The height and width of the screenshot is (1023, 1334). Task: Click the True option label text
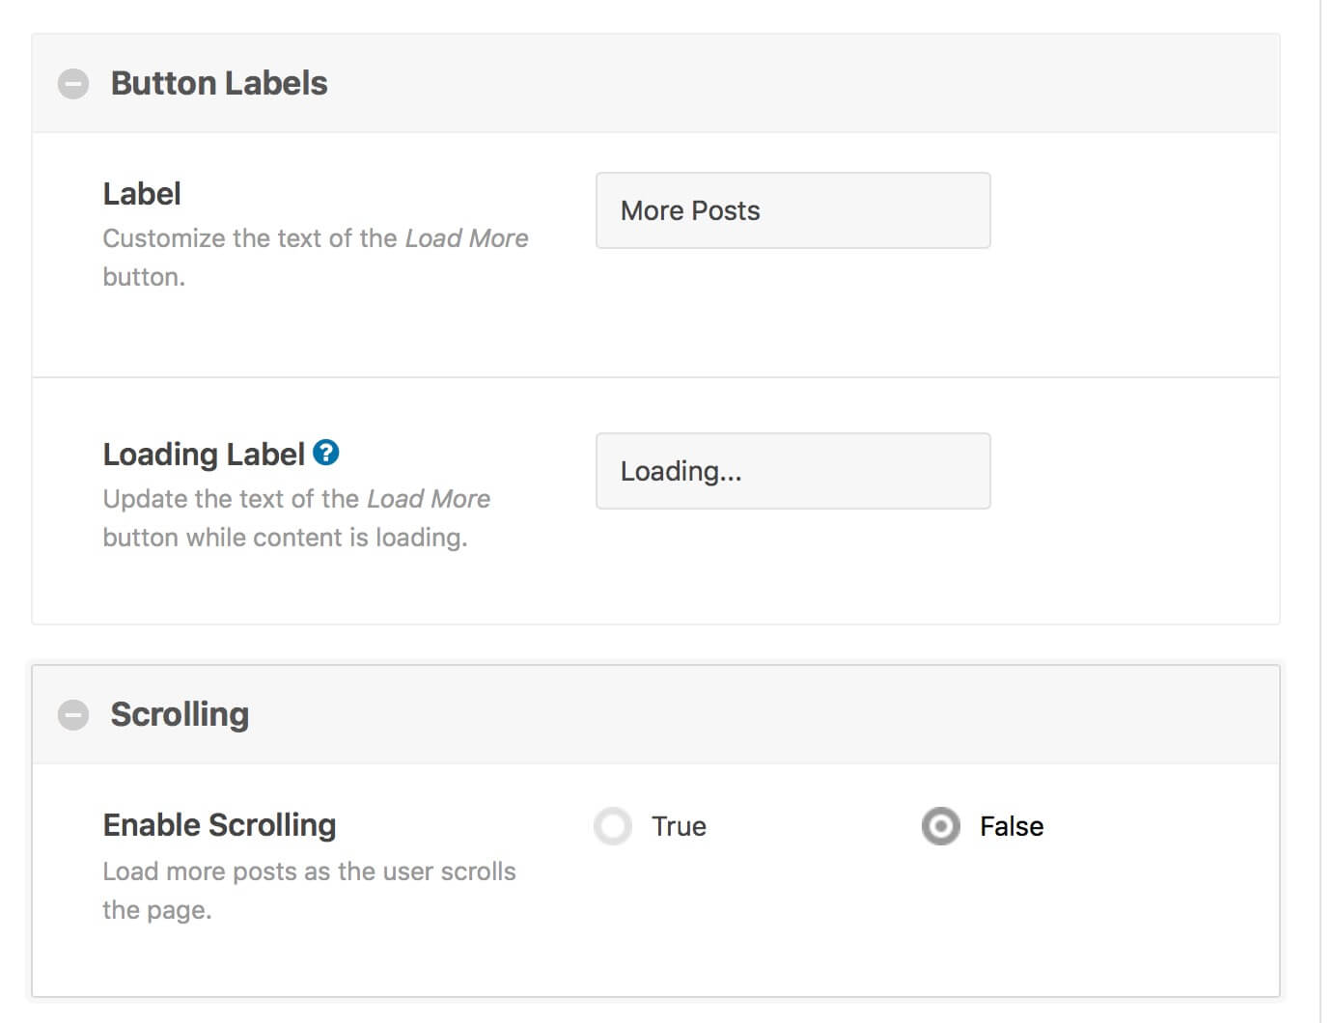point(679,826)
